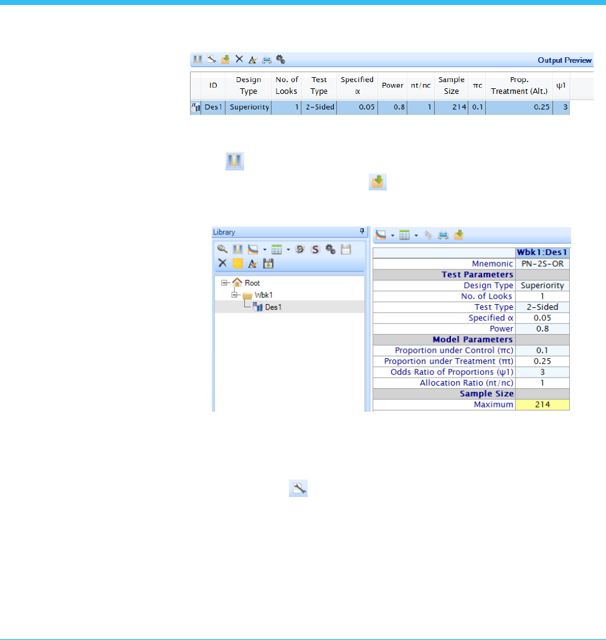Open the plots dropdown arrow in the Library toolbar
The image size is (606, 640).
coord(265,249)
